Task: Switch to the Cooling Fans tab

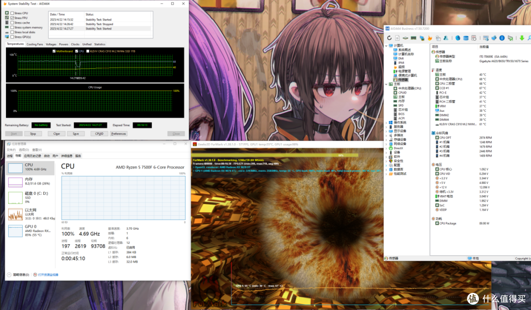Action: (x=35, y=44)
